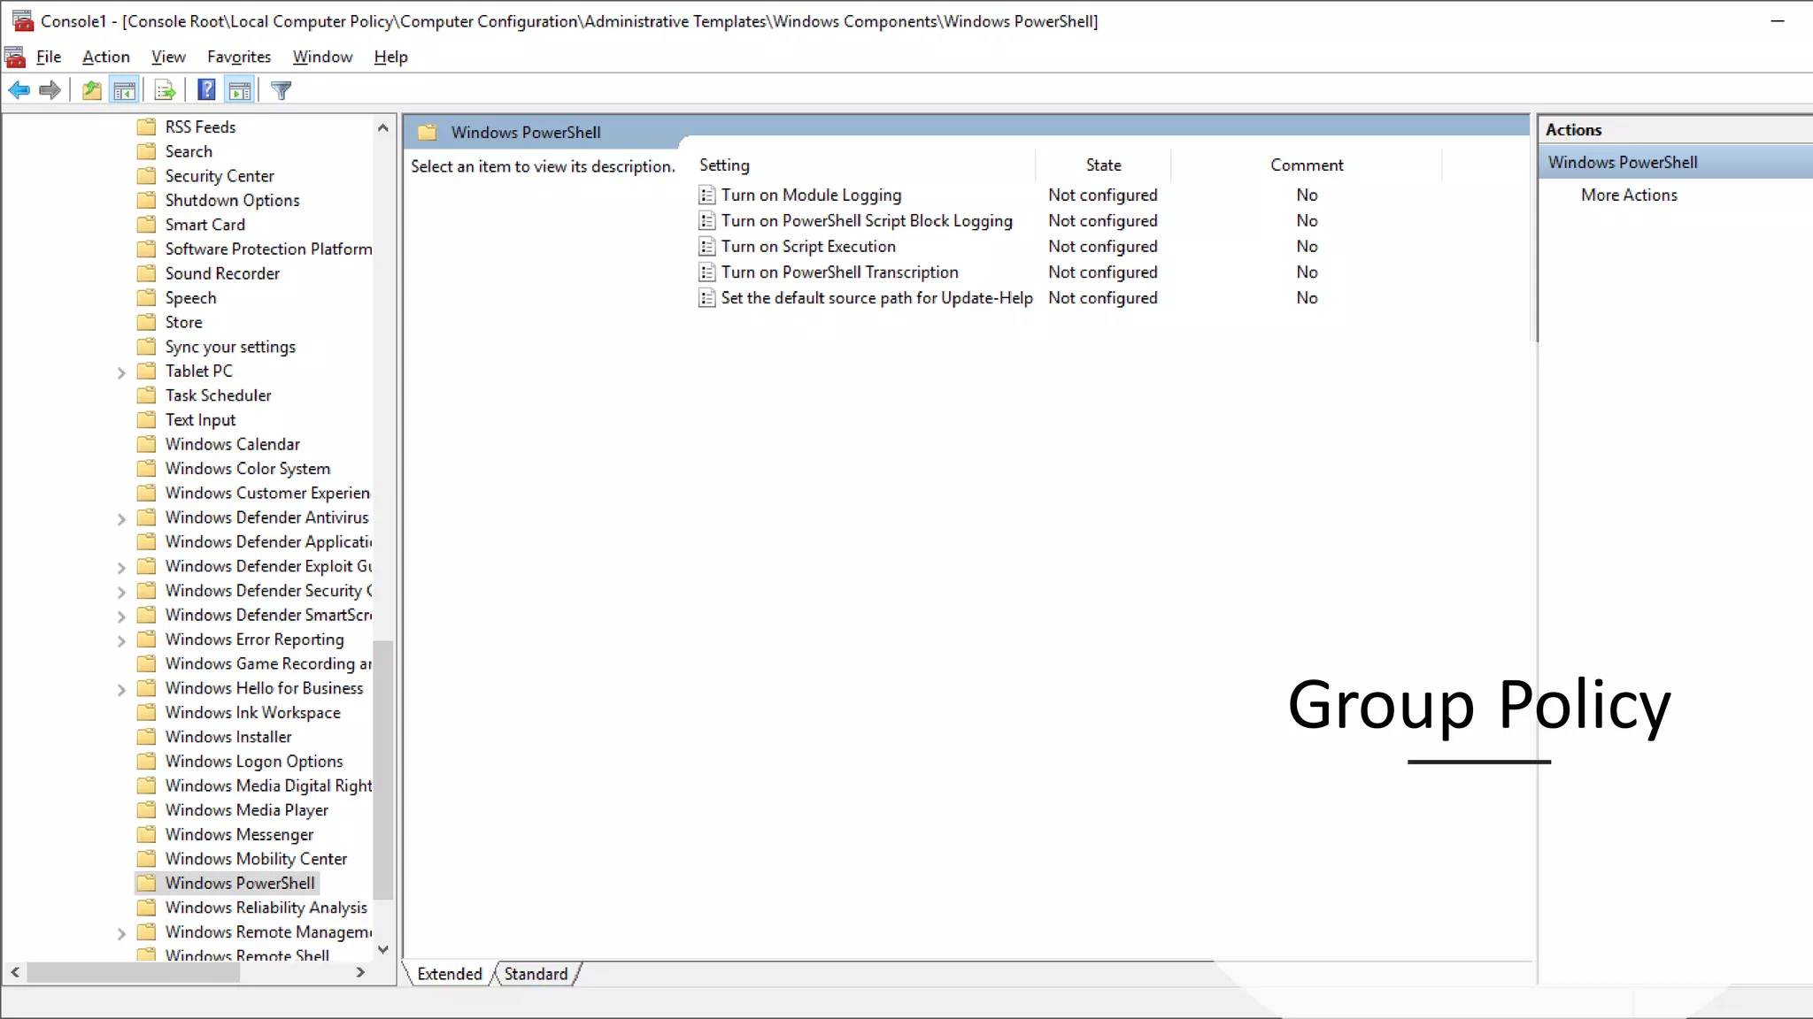
Task: Click the Windows PowerShell folder icon in tree
Action: (x=147, y=883)
